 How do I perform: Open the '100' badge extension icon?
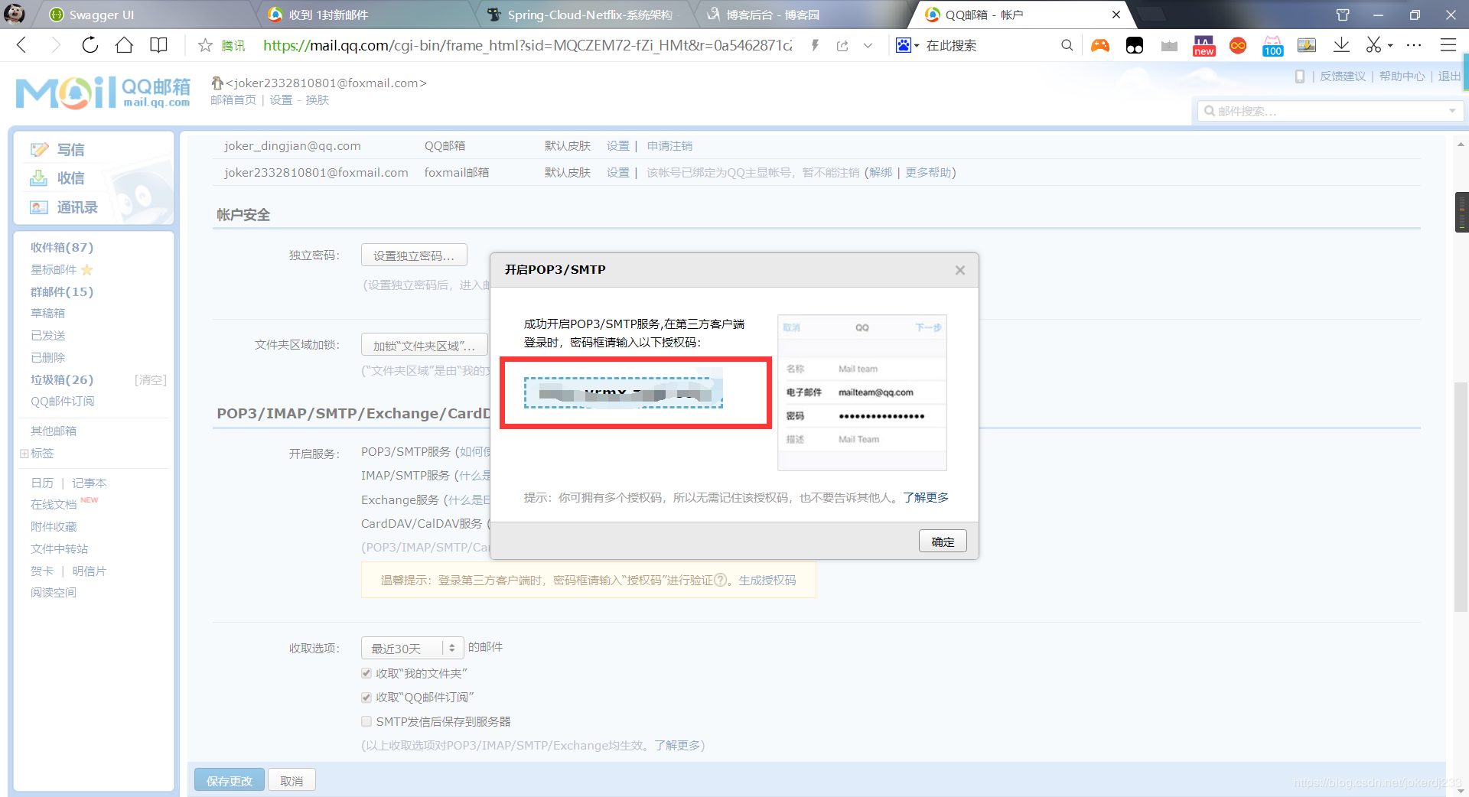click(x=1272, y=46)
